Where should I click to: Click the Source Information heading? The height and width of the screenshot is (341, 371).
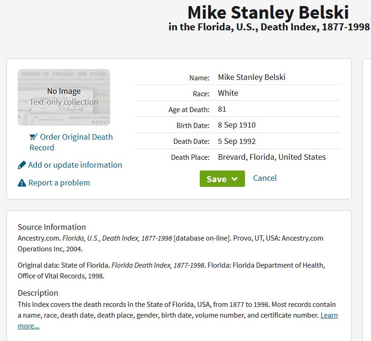(x=52, y=227)
